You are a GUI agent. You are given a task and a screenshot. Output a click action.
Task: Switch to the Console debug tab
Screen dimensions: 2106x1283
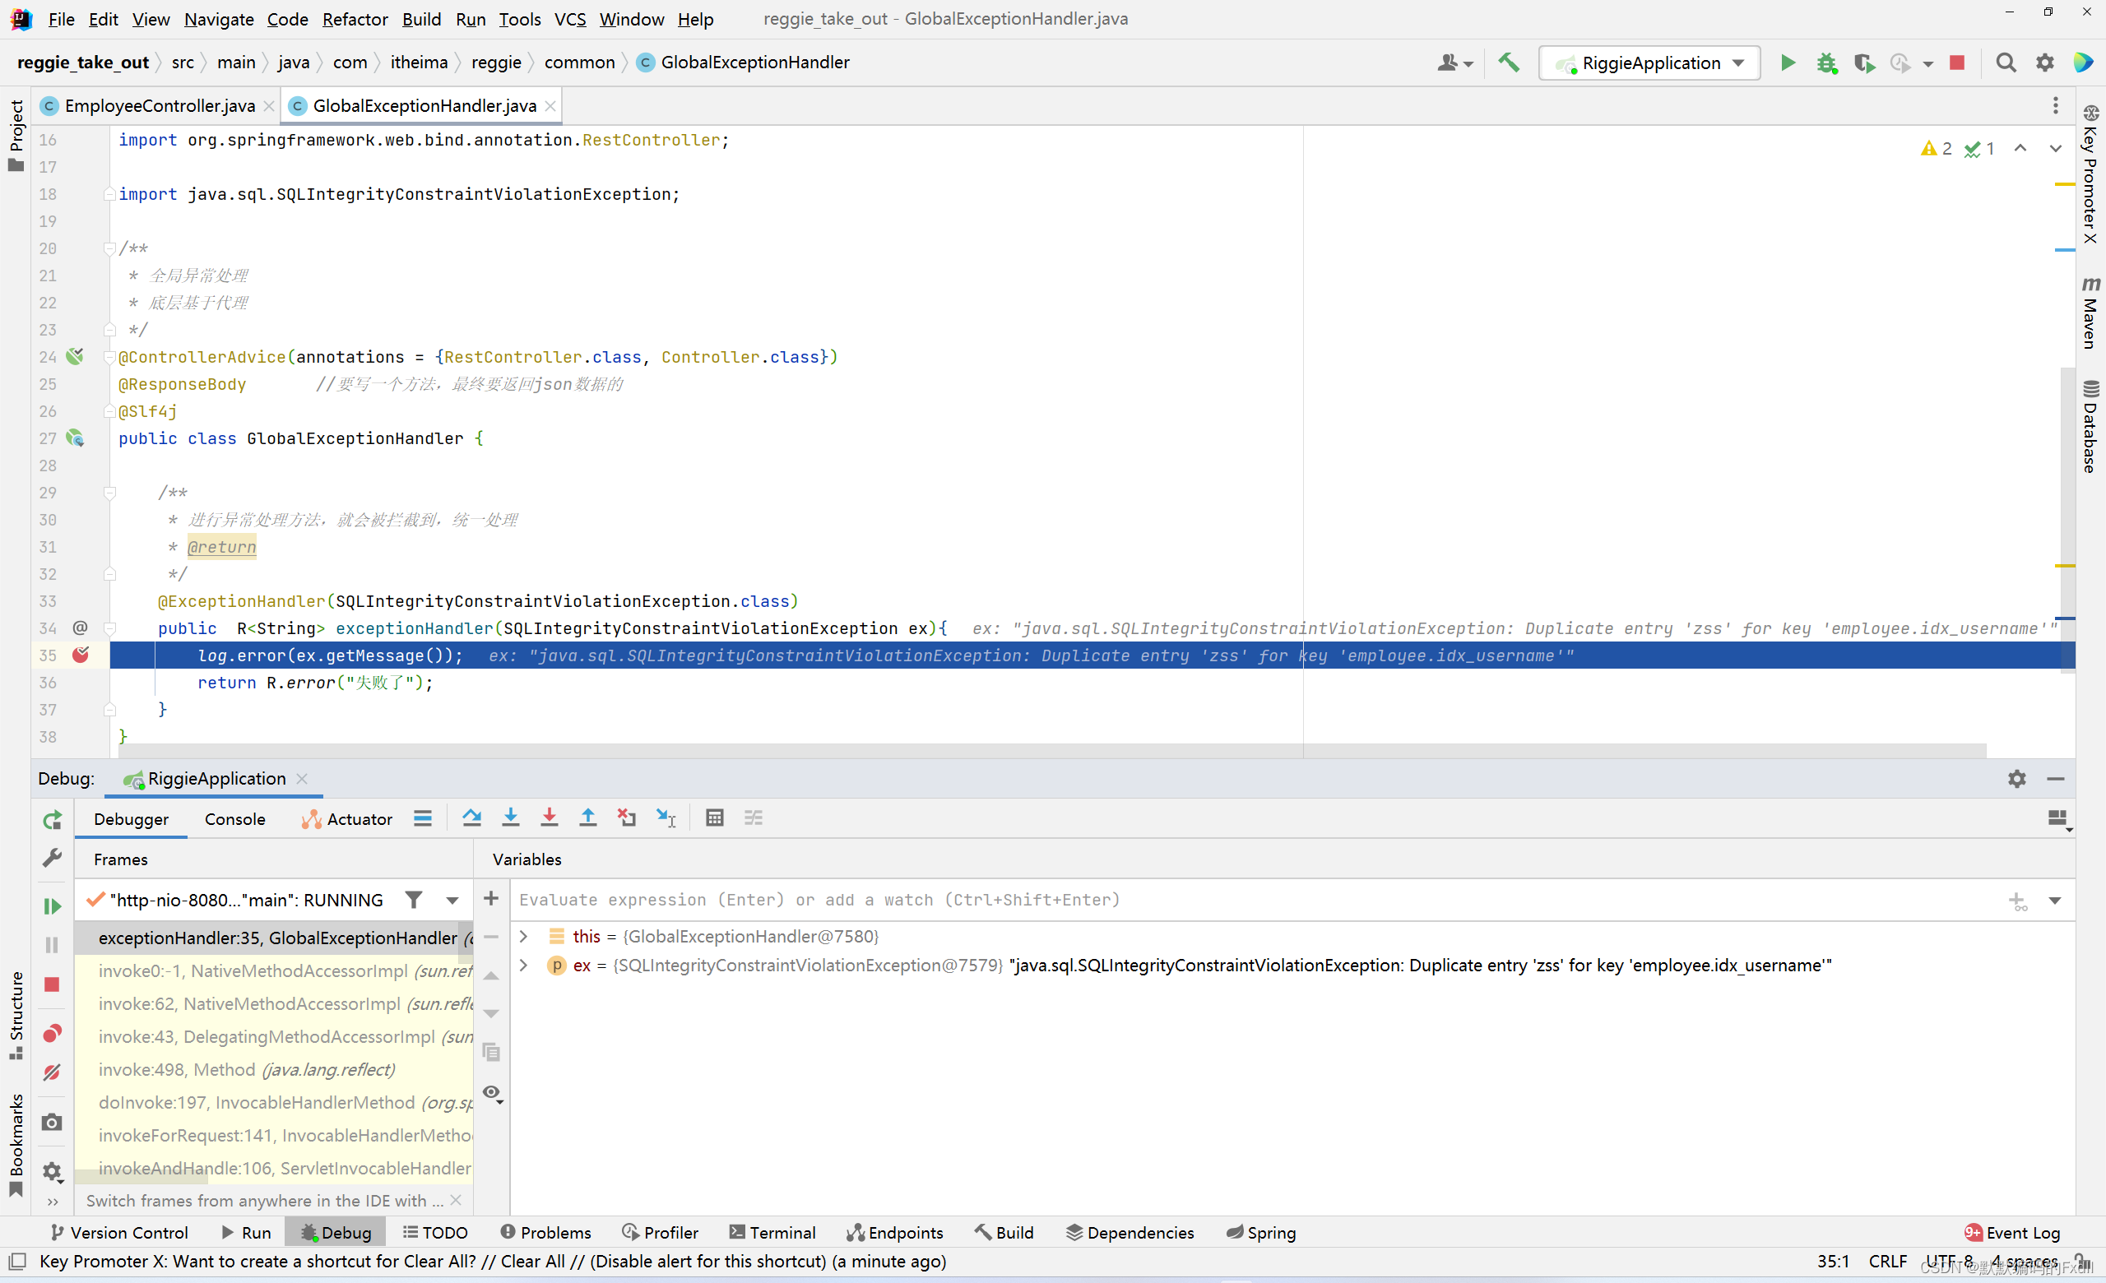234,819
